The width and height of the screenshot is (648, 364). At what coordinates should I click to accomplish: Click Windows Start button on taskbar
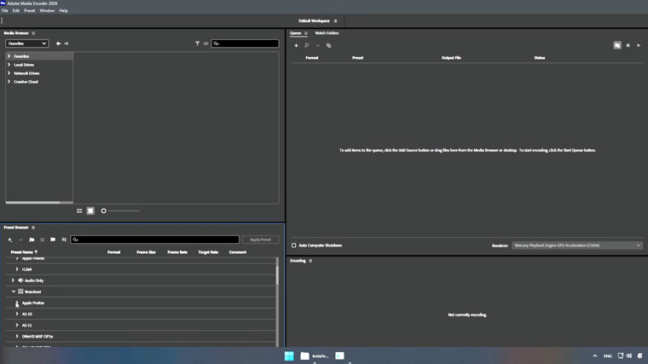coord(289,355)
